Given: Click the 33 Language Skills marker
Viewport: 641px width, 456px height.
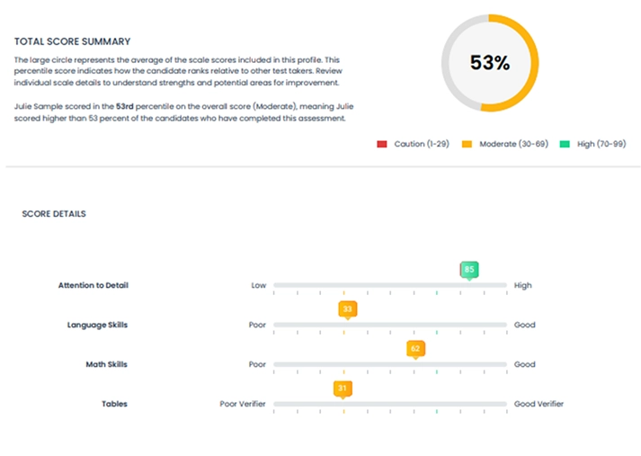Looking at the screenshot, I should point(347,308).
